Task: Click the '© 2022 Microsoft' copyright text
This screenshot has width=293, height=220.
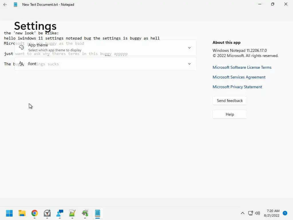Action: pyautogui.click(x=246, y=56)
